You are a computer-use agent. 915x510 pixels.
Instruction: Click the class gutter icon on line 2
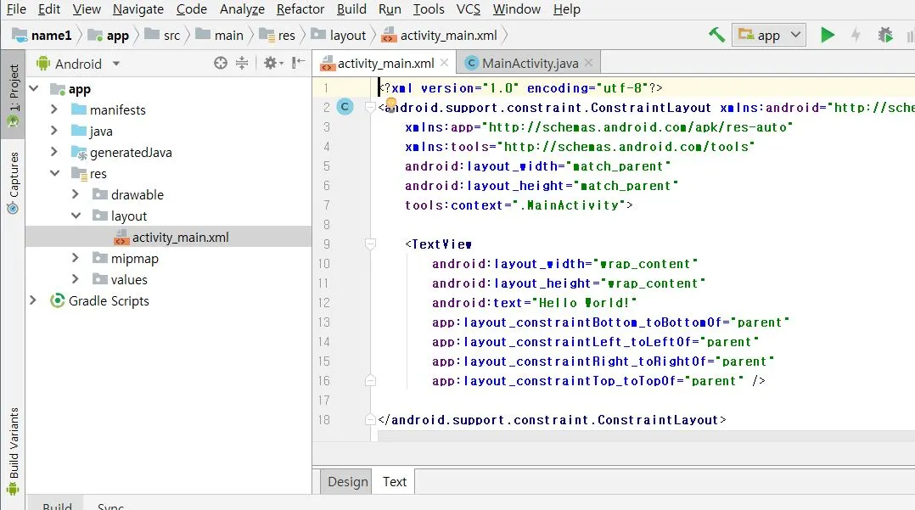point(345,107)
